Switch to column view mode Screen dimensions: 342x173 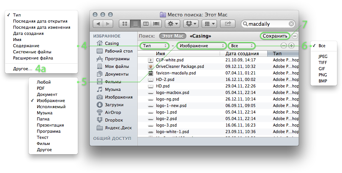146,24
